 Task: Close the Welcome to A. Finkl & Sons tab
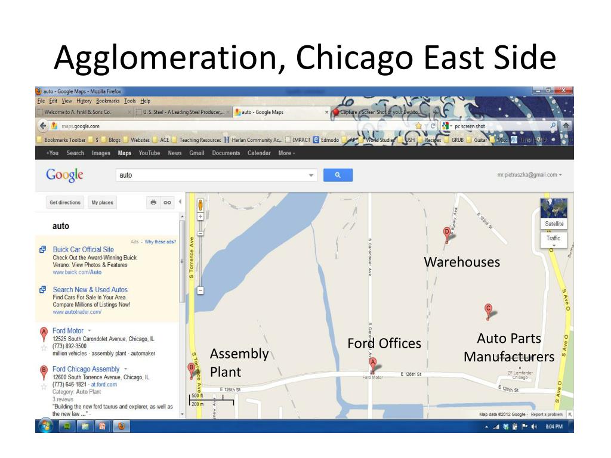click(x=129, y=112)
